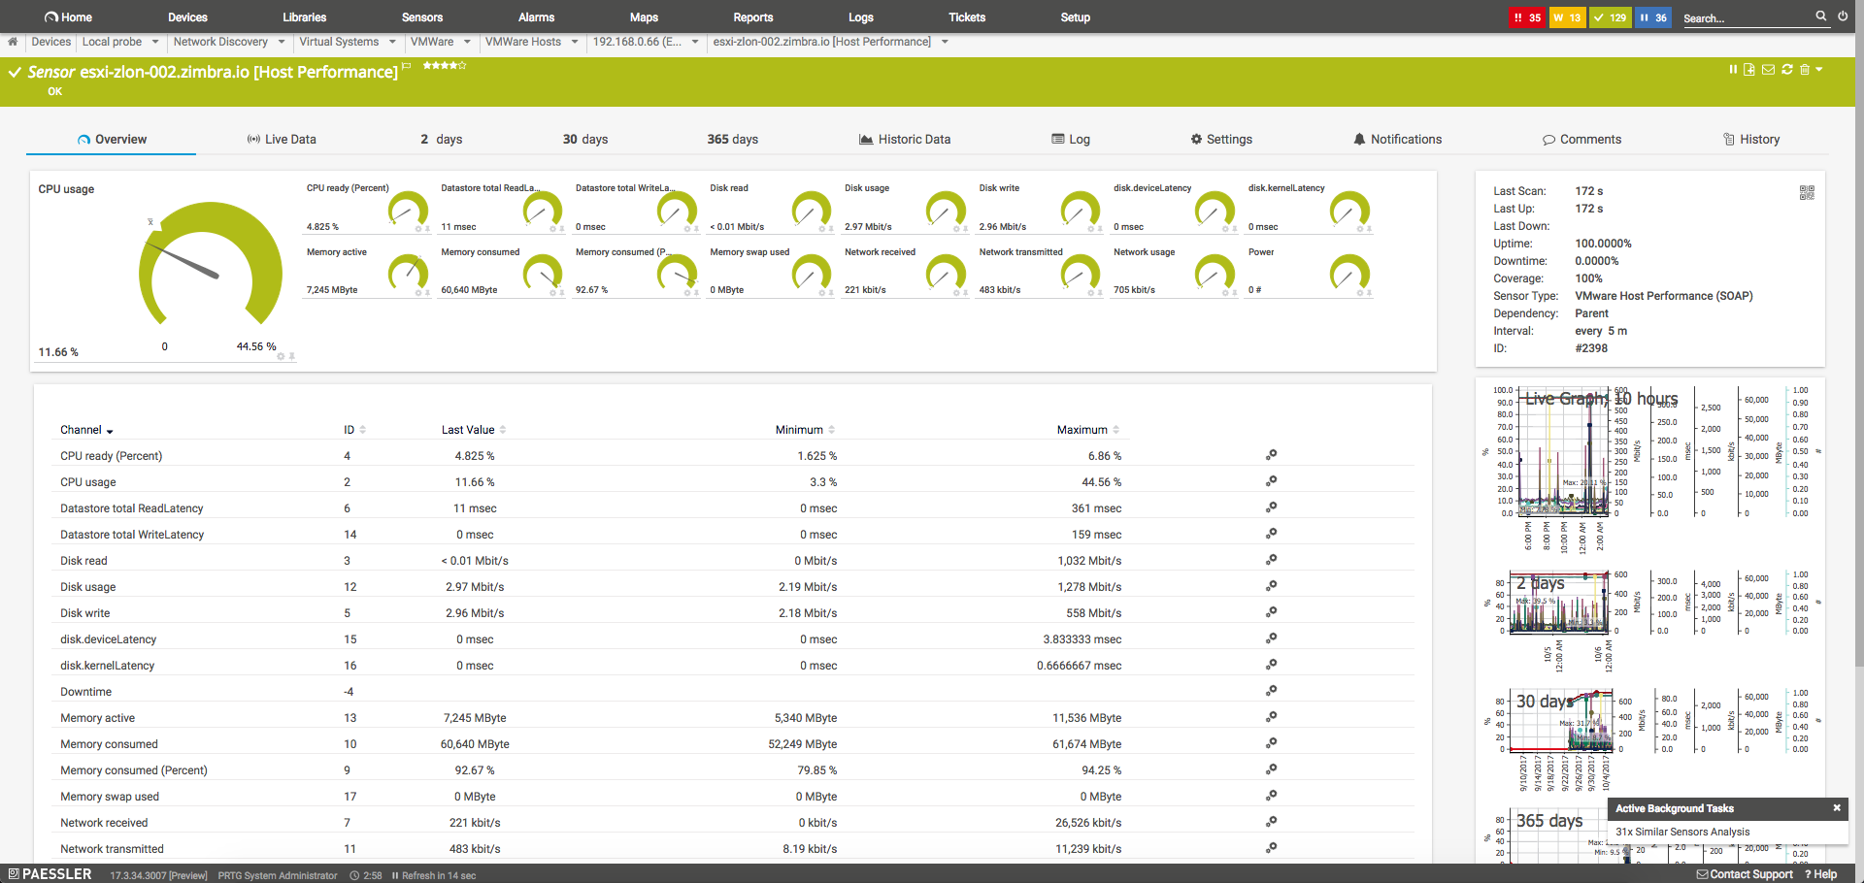Open channel settings gear for Memory consumed (Percent)
This screenshot has height=883, width=1864.
pyautogui.click(x=1271, y=769)
